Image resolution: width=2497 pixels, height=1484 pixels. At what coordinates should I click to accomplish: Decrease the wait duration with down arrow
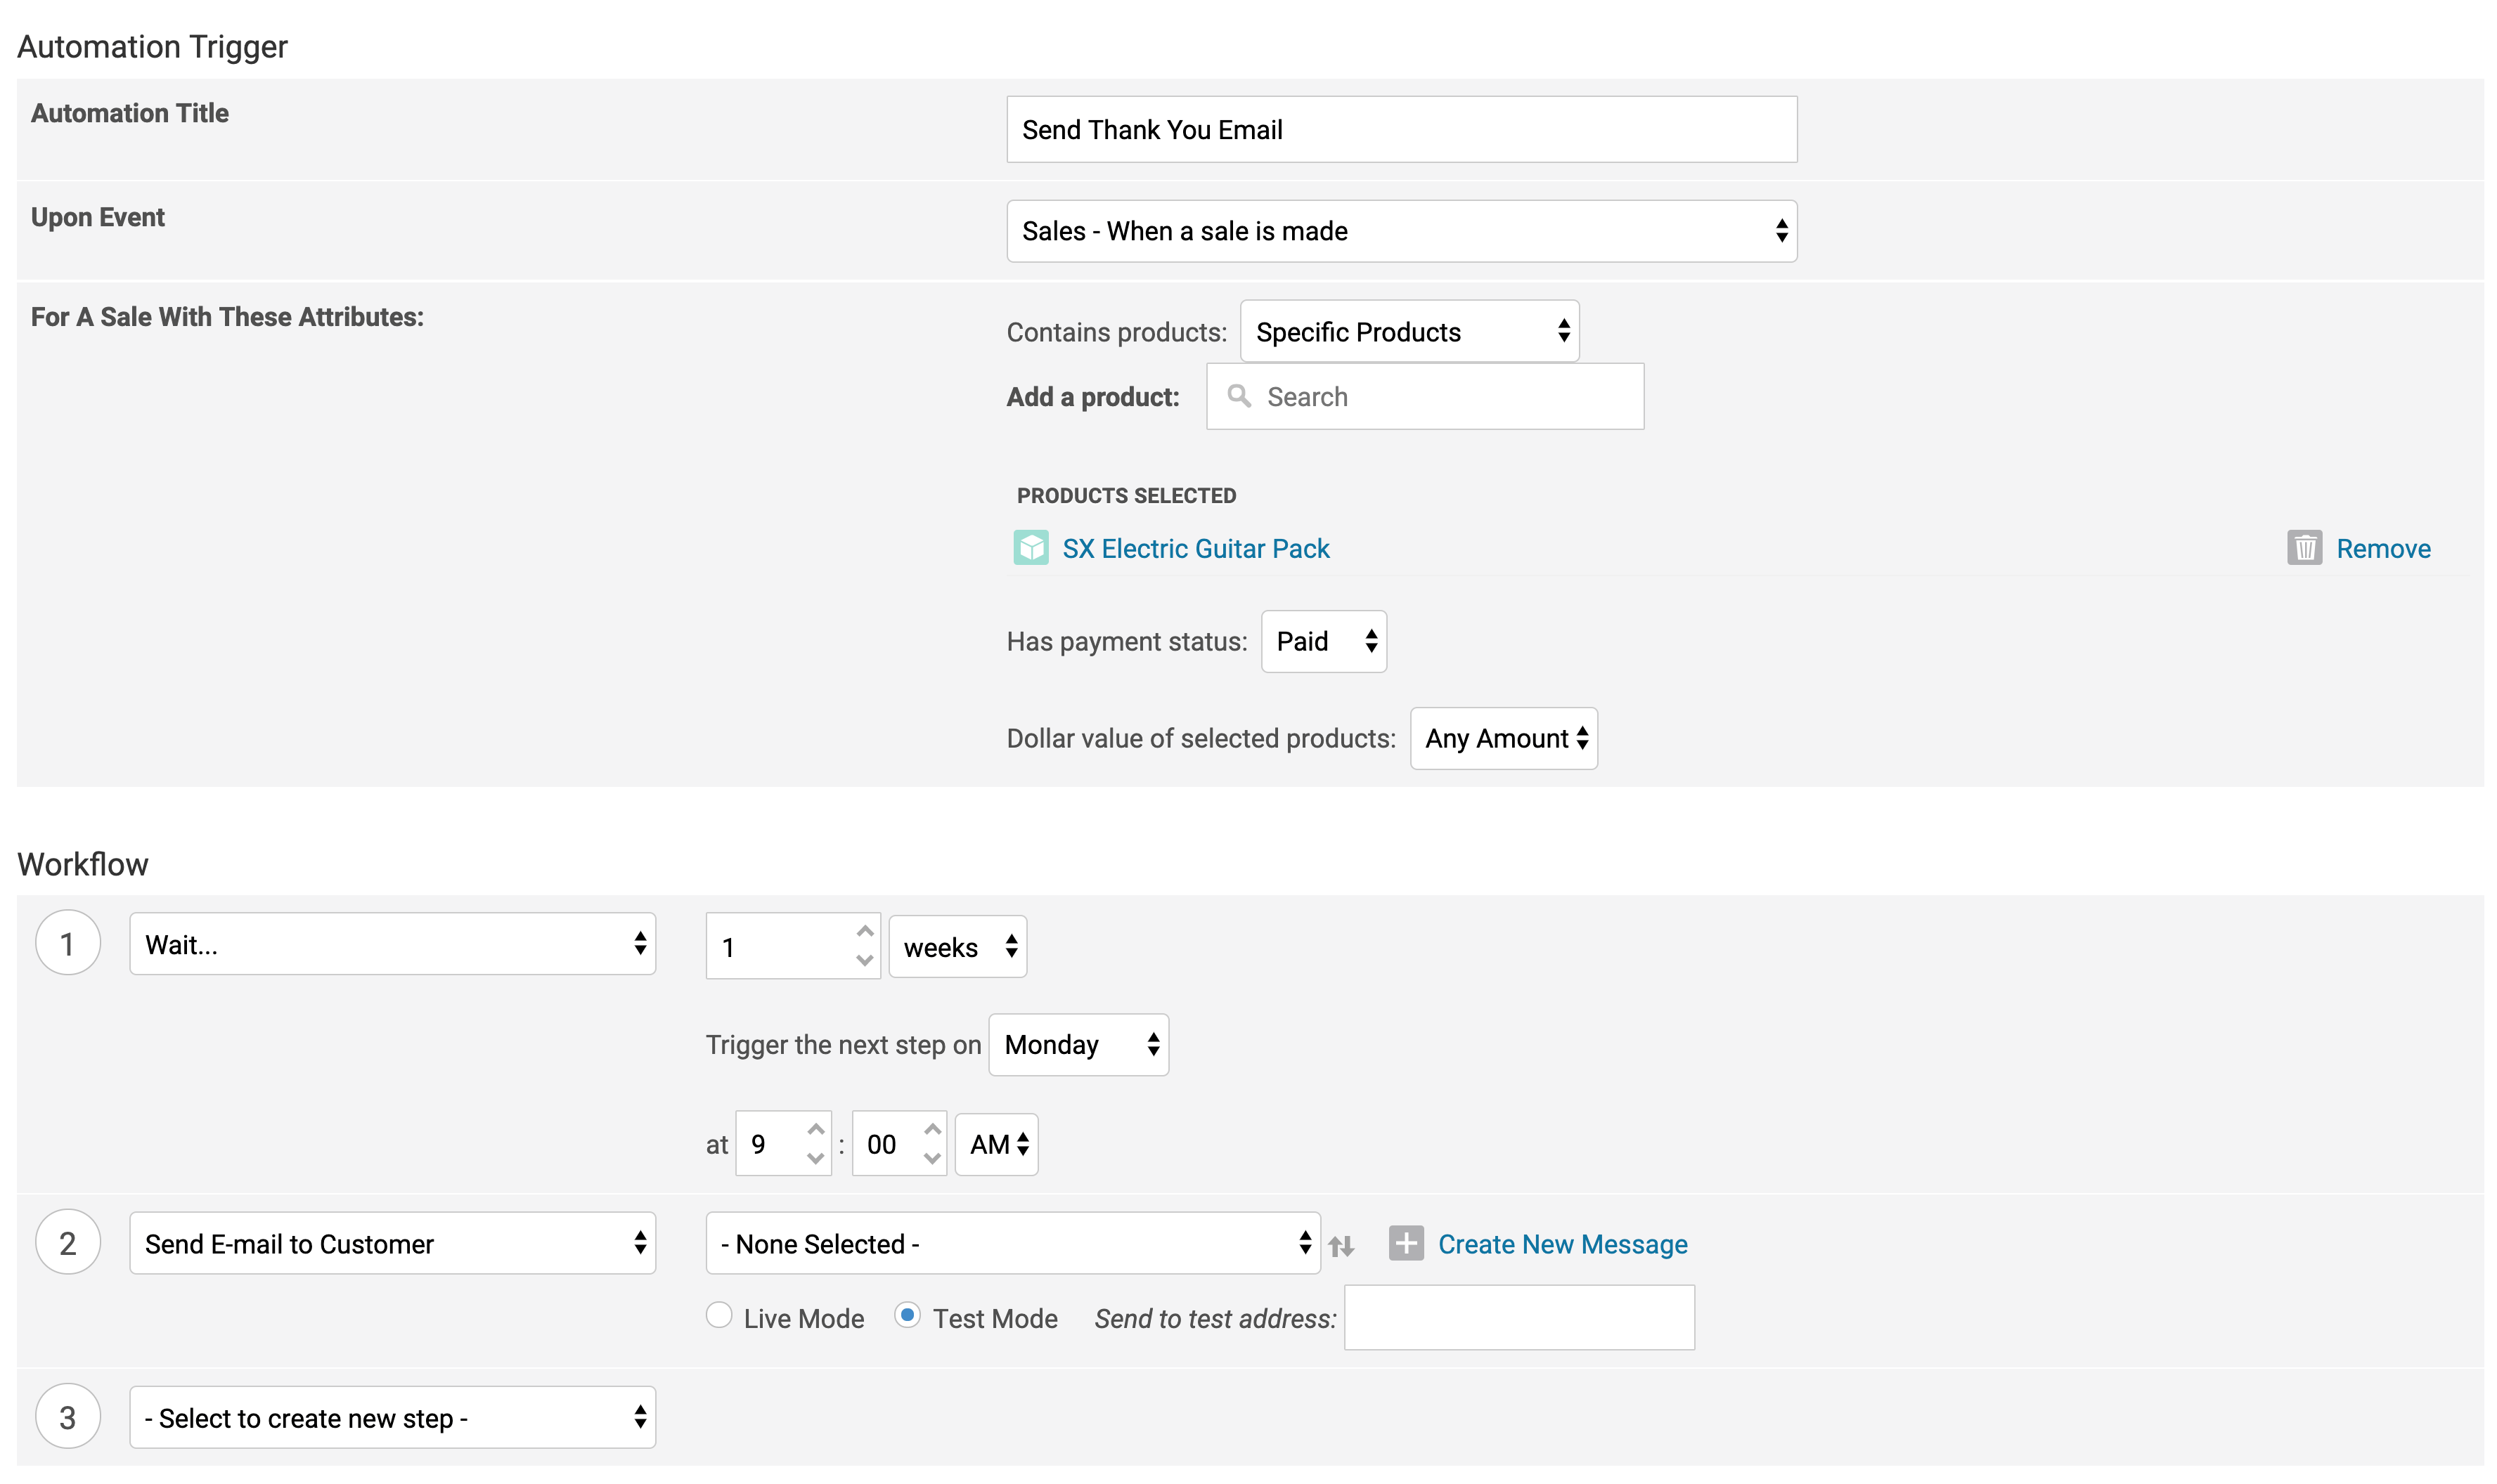point(865,960)
